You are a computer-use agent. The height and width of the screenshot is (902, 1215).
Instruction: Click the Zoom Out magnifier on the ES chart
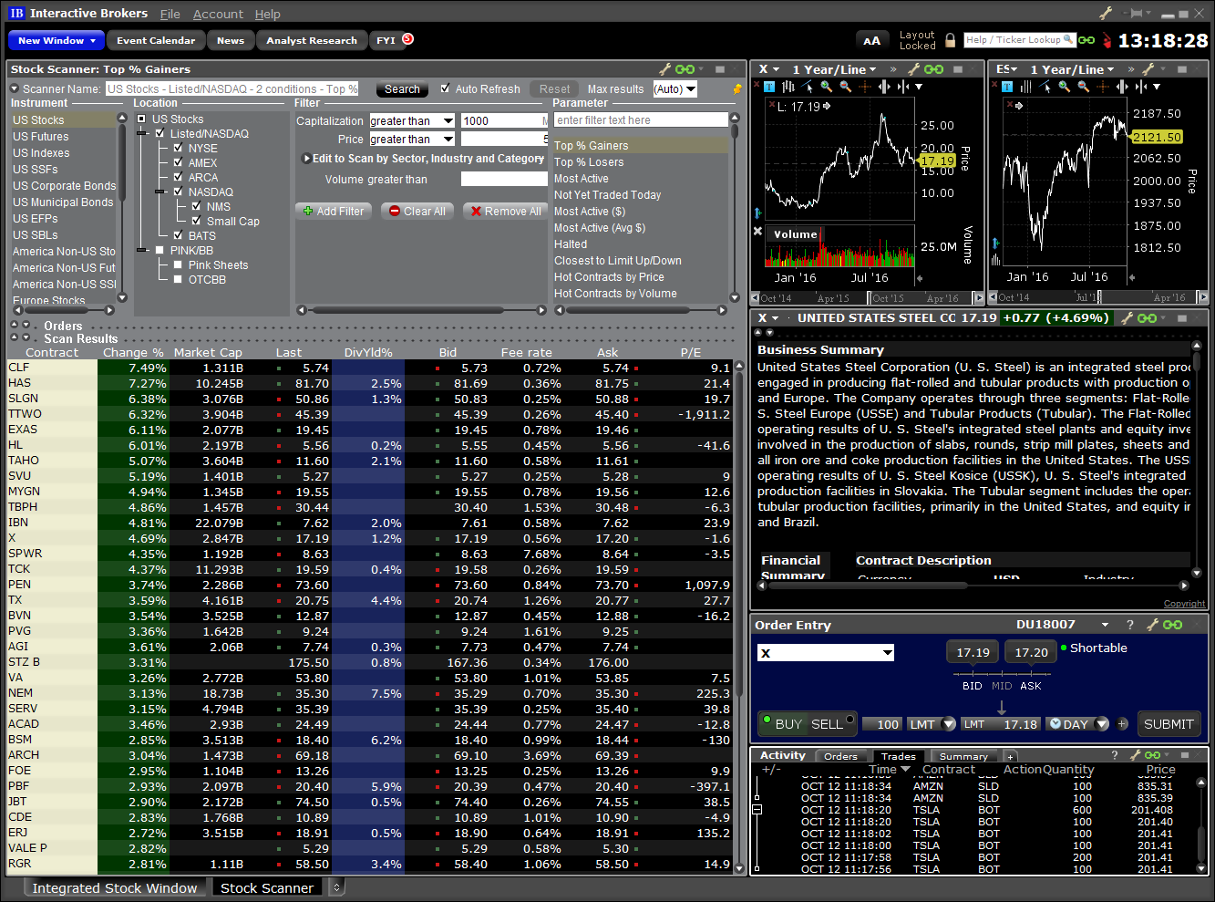(x=1083, y=87)
